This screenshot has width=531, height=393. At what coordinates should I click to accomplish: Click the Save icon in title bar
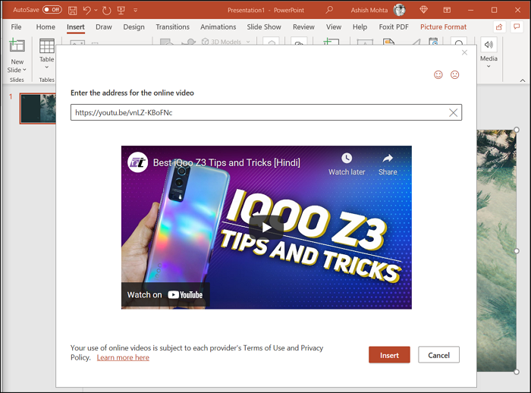coord(72,11)
